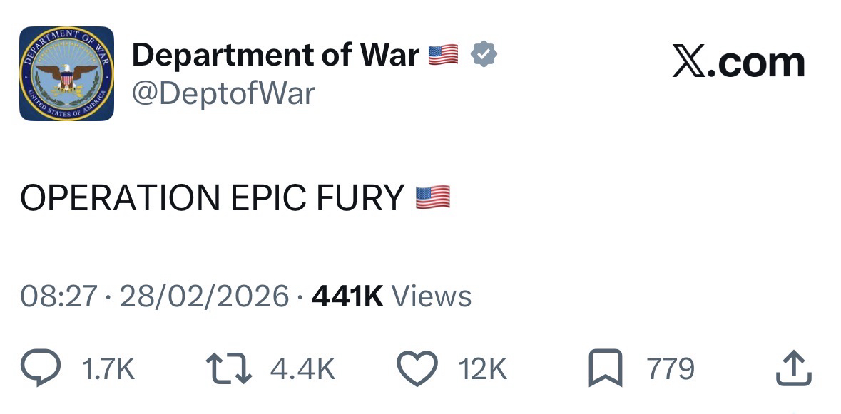Like the post with the heart icon
841x414 pixels.
[x=417, y=368]
